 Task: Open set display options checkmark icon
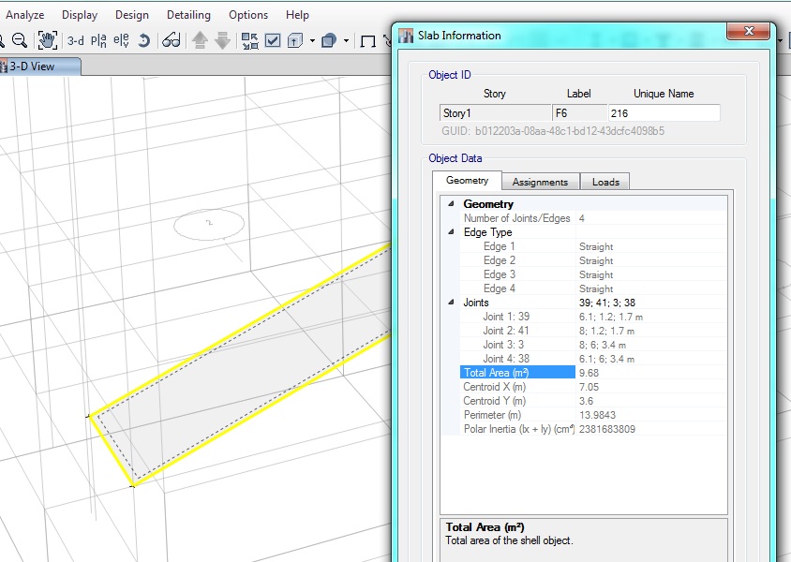[x=273, y=40]
